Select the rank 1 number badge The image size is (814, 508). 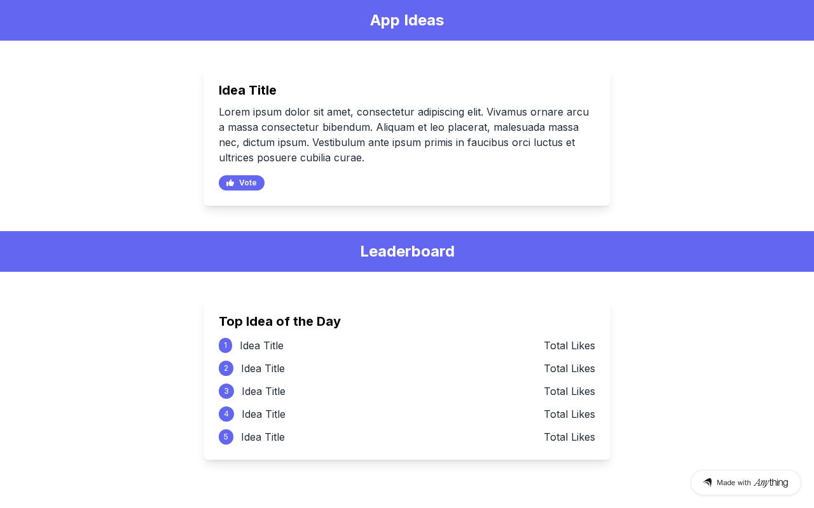click(225, 345)
